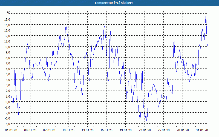Image resolution: width=219 pixels, height=137 pixels.
Task: Click the 04.01.20 date label
Action: click(30, 130)
